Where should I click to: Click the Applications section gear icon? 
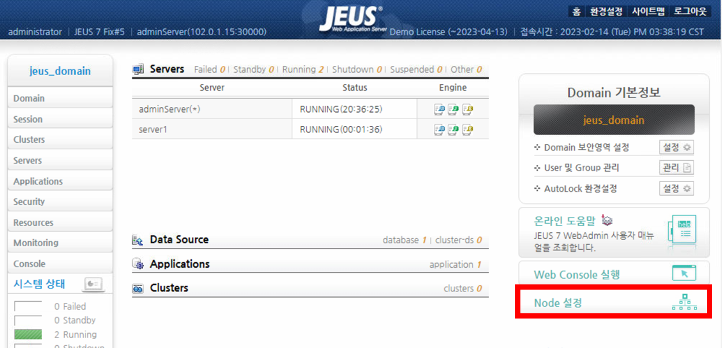click(138, 264)
